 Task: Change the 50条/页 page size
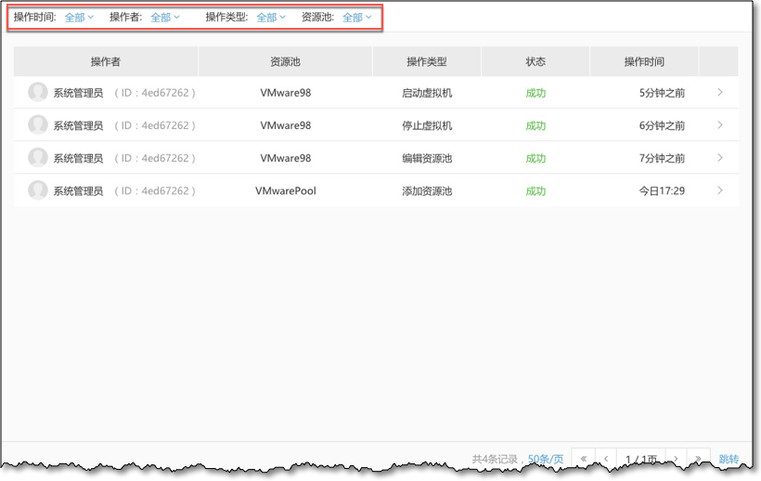[x=546, y=459]
